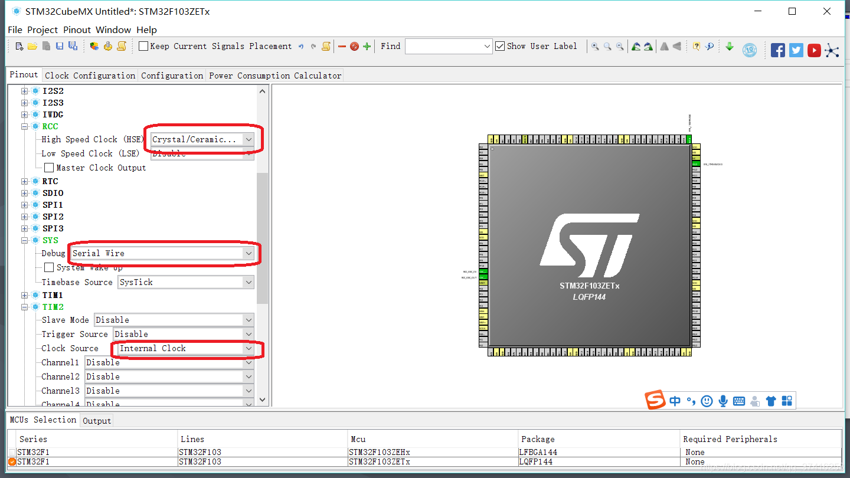This screenshot has width=850, height=478.
Task: Open the TIM2 Slave Mode dropdown
Action: [174, 320]
